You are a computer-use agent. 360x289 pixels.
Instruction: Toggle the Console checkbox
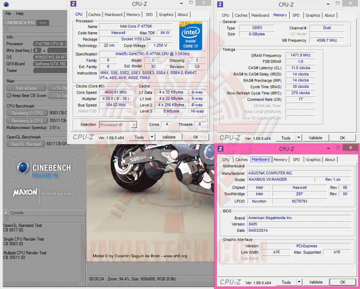click(x=6, y=213)
